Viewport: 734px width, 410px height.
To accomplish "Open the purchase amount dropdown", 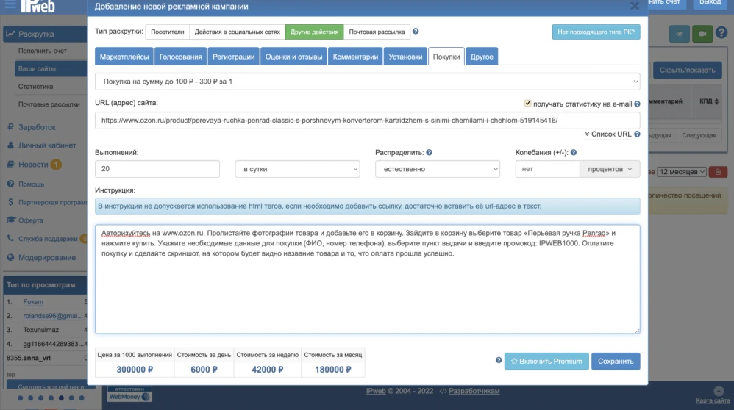I will click(368, 81).
